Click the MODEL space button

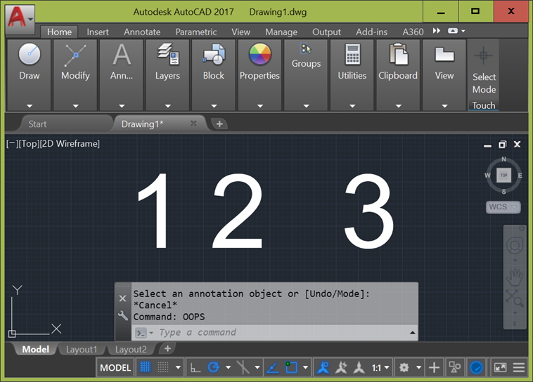click(115, 367)
